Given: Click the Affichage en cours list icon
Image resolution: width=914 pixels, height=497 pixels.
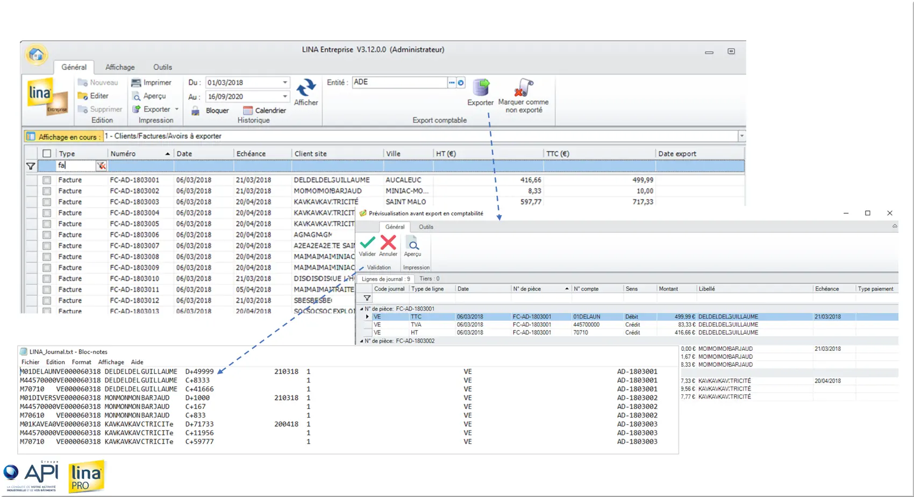Looking at the screenshot, I should coord(31,137).
